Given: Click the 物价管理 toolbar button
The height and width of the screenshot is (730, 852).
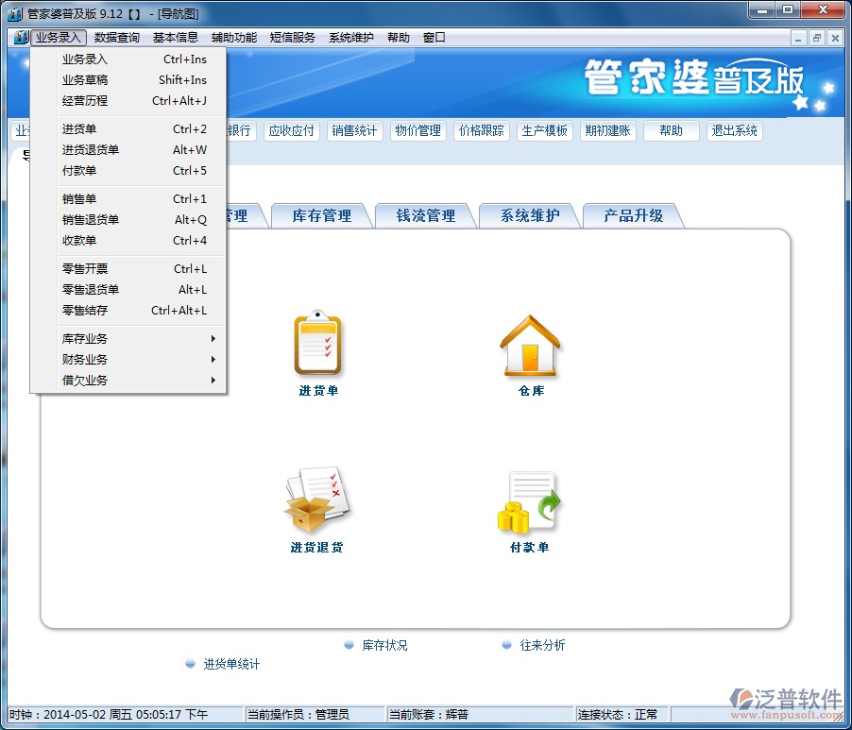Looking at the screenshot, I should point(417,130).
